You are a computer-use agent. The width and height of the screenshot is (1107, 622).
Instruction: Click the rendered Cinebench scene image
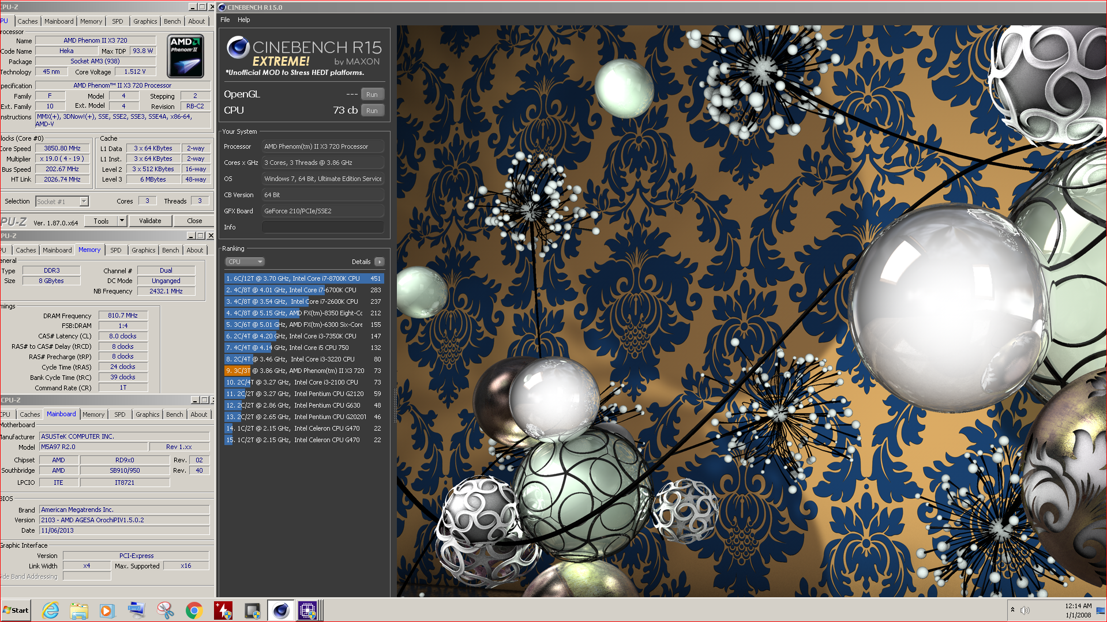[x=751, y=311]
